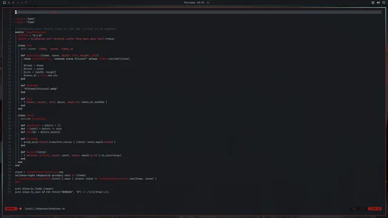Click the "0.1.0" version string
Screen dimensions: 388x218
pos(37,36)
